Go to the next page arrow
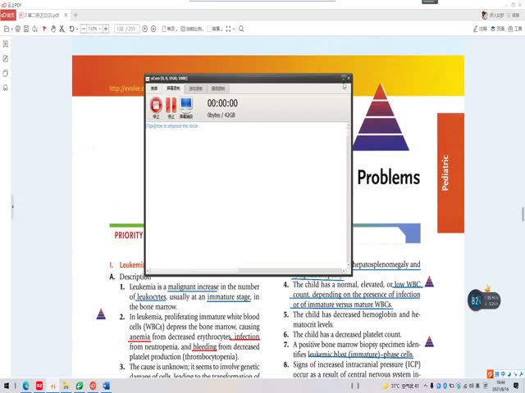 153,29
